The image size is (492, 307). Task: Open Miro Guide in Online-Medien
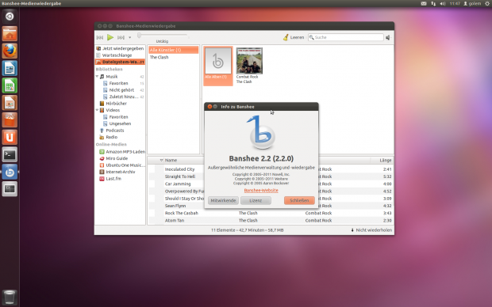click(117, 158)
